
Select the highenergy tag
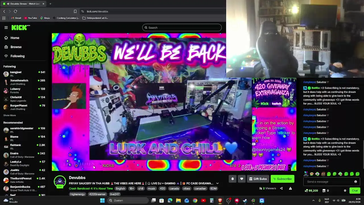(x=78, y=194)
